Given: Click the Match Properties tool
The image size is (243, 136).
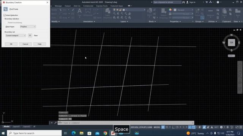Looking at the screenshot, I should point(164,13).
